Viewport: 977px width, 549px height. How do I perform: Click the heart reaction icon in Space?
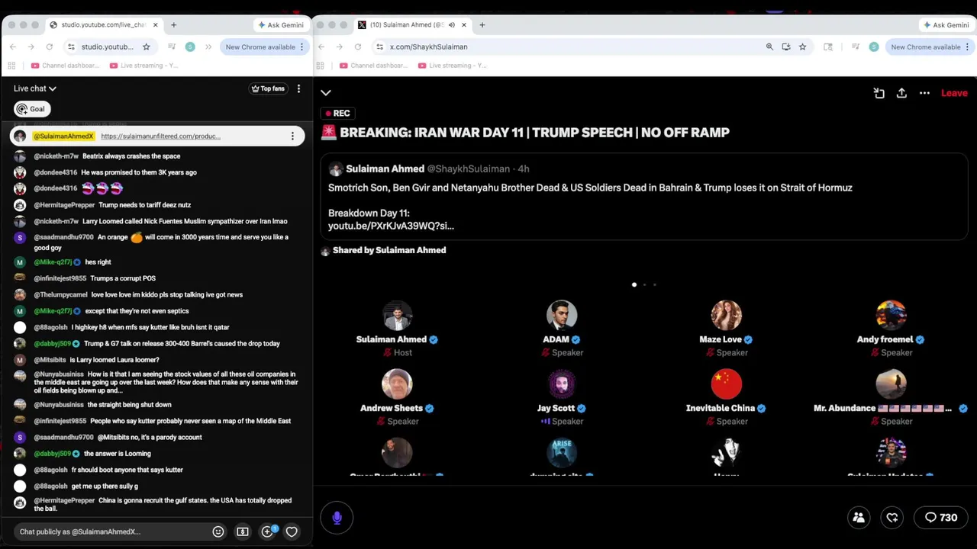click(x=892, y=518)
